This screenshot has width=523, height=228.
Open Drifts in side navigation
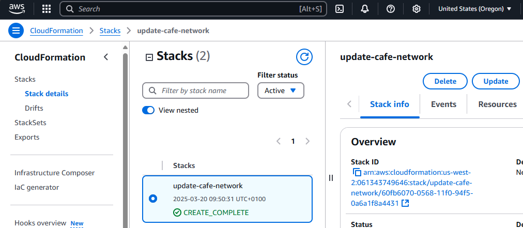point(34,108)
